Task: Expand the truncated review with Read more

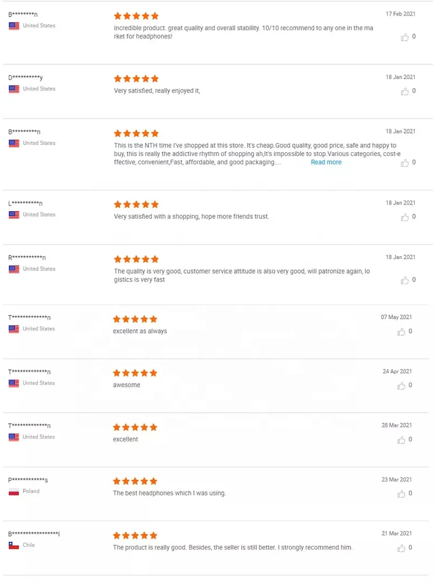Action: click(x=326, y=162)
